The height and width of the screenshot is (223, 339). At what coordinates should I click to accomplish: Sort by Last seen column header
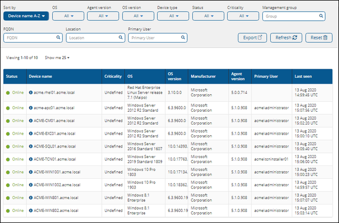(x=304, y=77)
